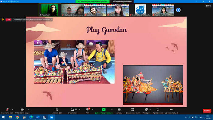Open the live streaming service dropdown
Screen dimensions: 213x120
pyautogui.click(x=33, y=19)
